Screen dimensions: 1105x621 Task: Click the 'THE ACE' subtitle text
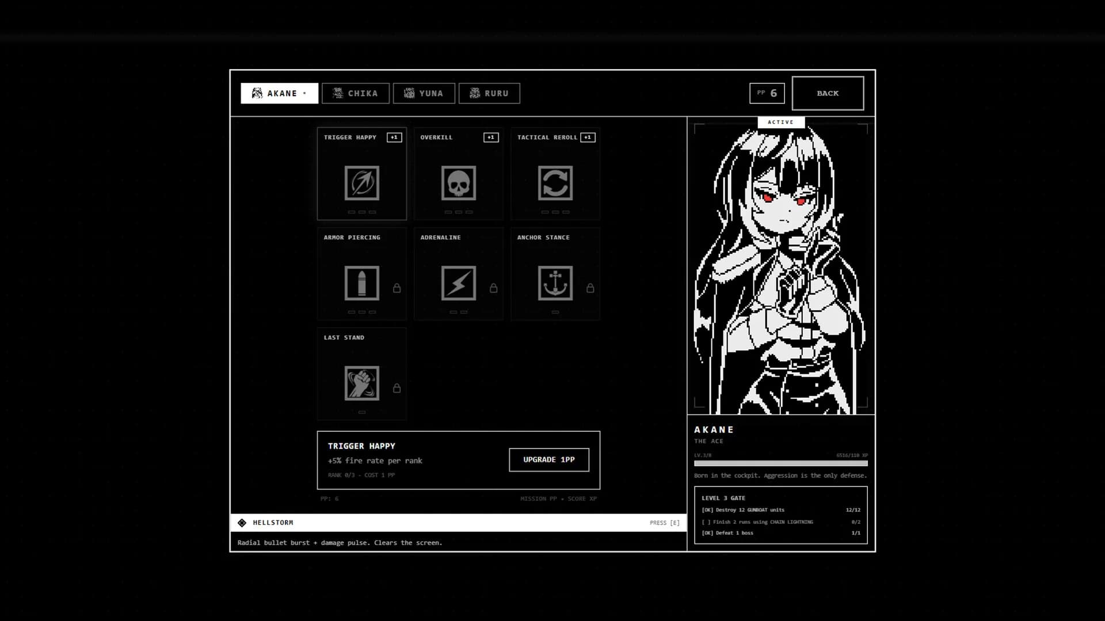[708, 441]
